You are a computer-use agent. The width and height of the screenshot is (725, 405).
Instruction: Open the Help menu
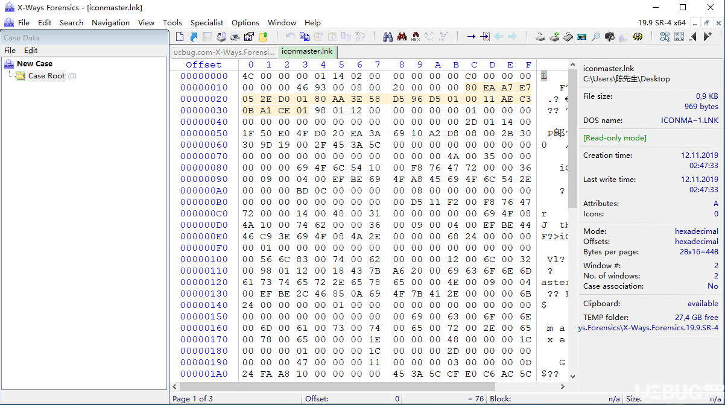point(312,22)
